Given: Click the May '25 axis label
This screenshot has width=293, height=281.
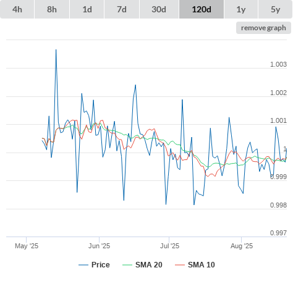Looking at the screenshot, I should tap(27, 246).
